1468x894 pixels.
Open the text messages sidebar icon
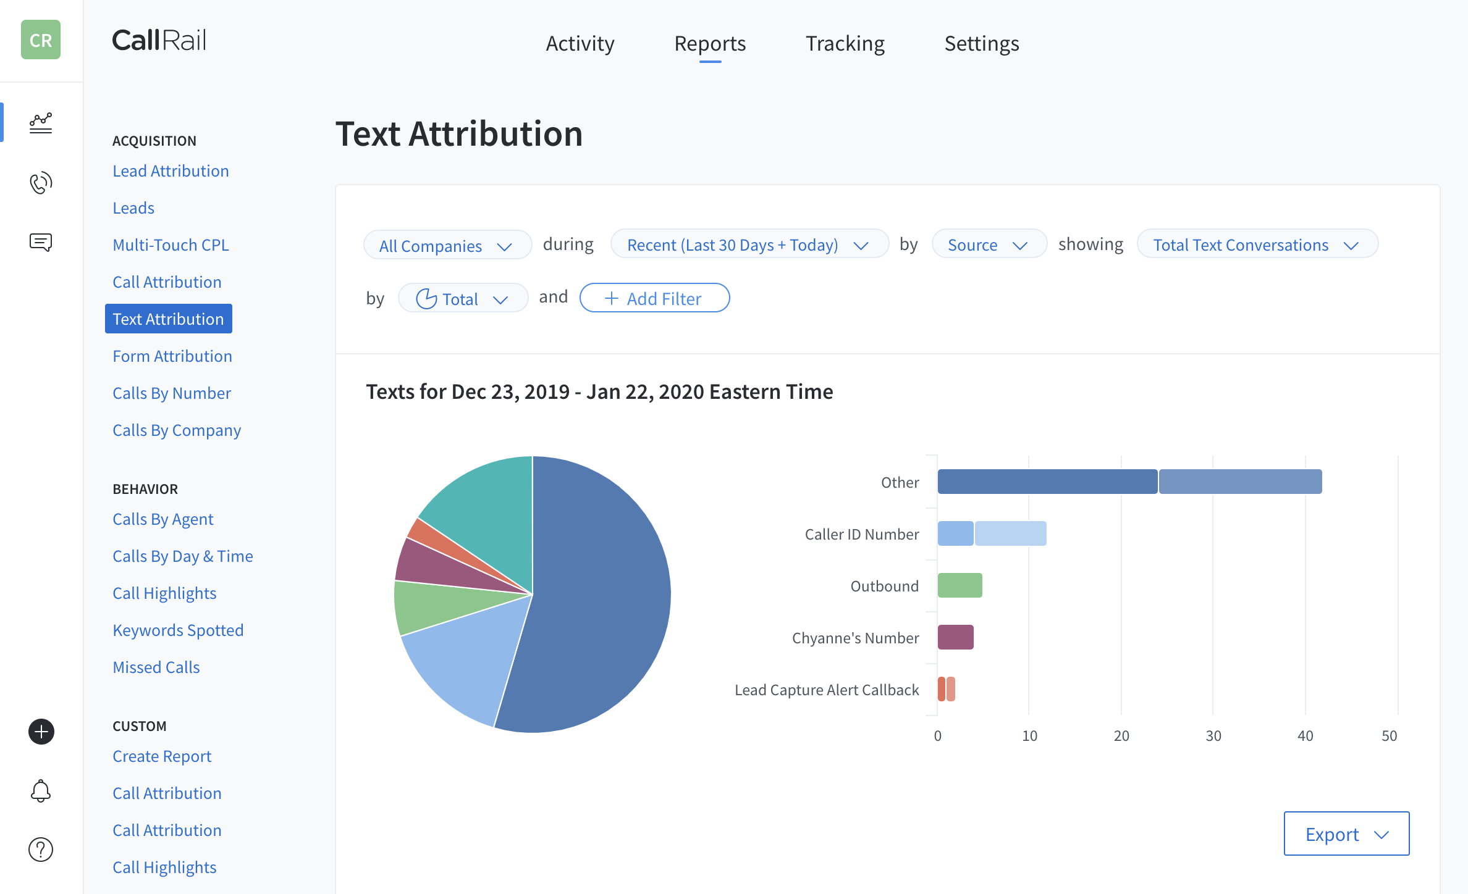(41, 242)
